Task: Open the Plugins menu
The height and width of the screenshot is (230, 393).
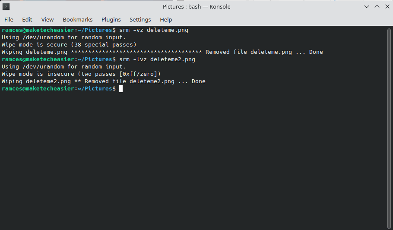Action: (x=111, y=19)
